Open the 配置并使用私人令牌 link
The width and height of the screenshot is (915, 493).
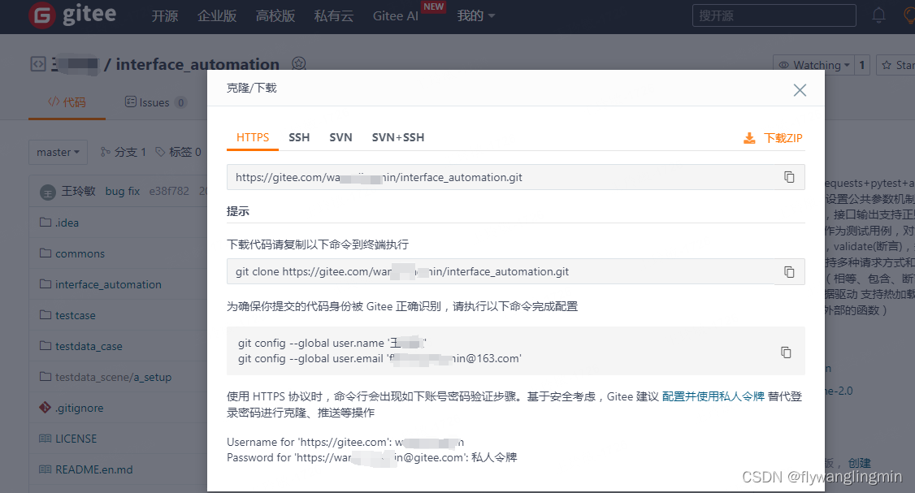713,396
